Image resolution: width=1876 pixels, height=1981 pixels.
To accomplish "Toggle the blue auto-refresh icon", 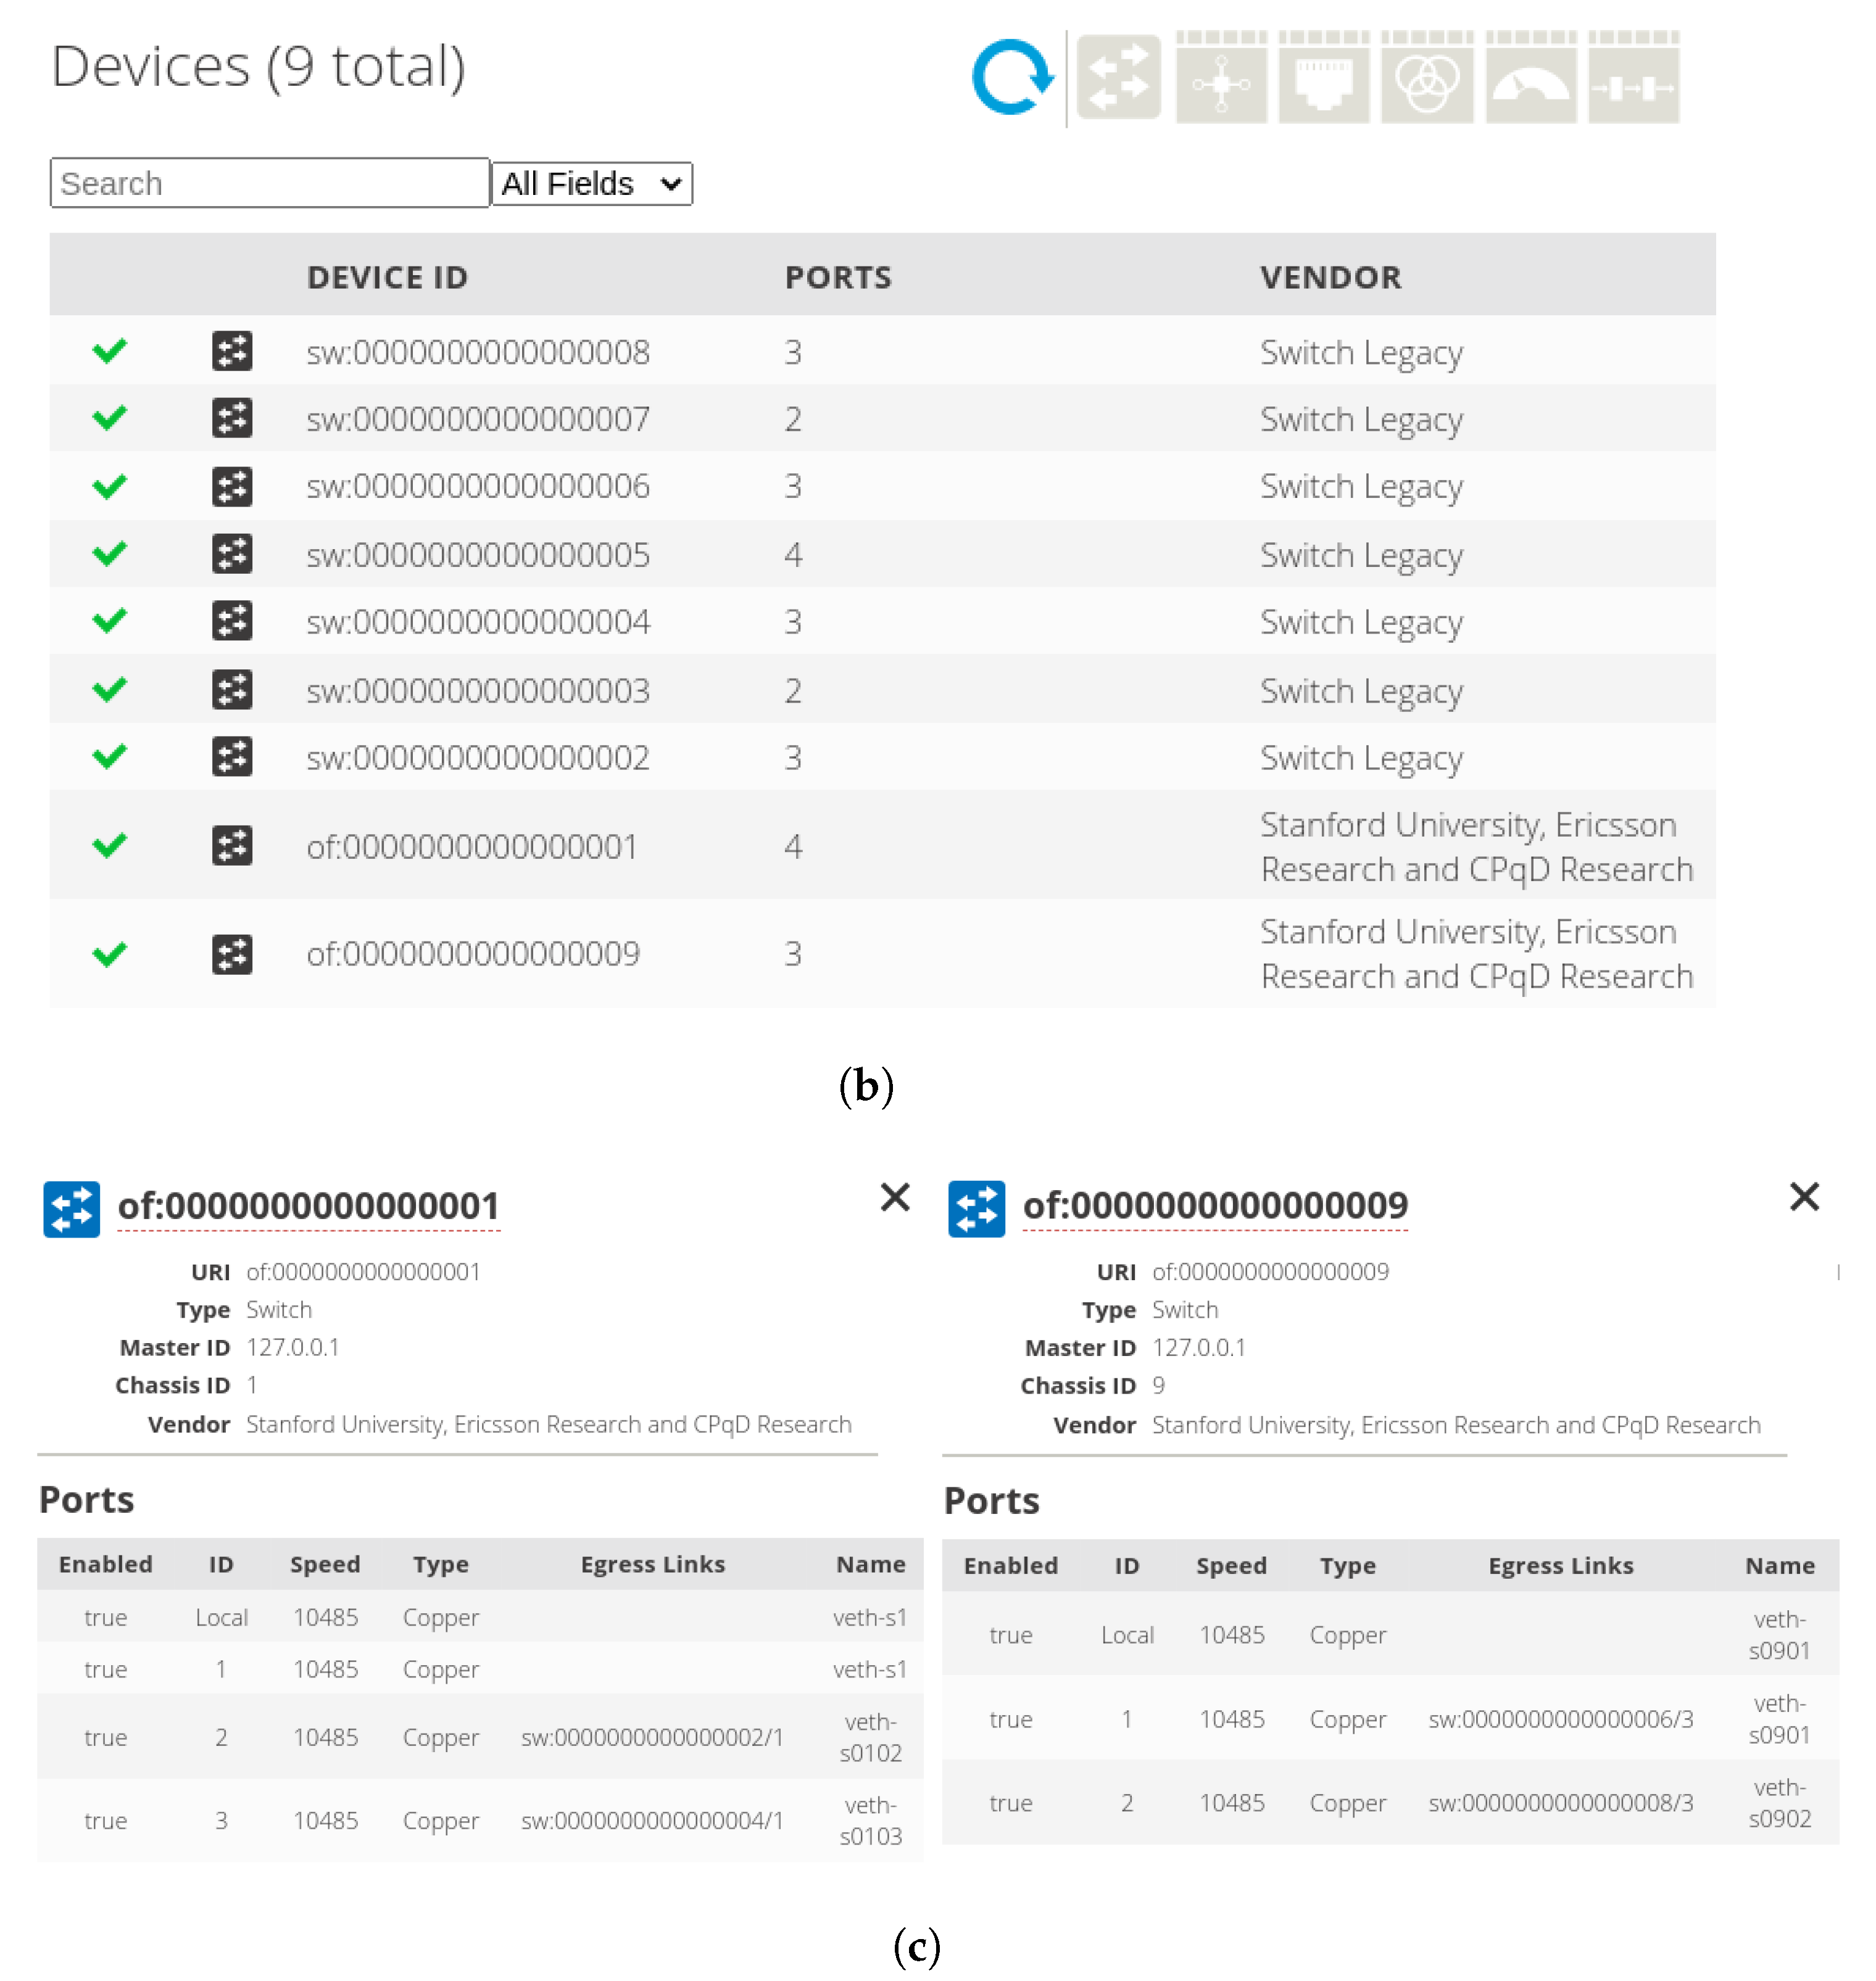I will pyautogui.click(x=1011, y=78).
